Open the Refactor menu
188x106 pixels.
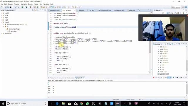[17, 4]
